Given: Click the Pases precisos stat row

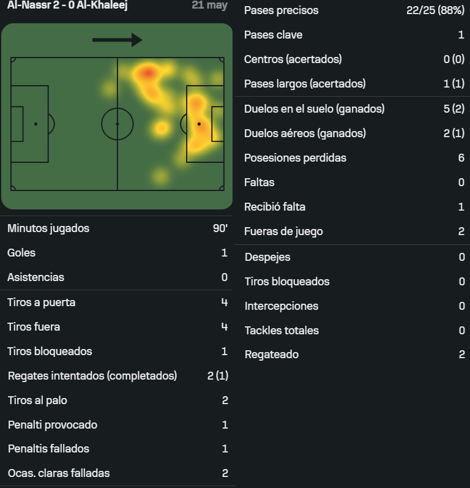Looking at the screenshot, I should pyautogui.click(x=352, y=10).
